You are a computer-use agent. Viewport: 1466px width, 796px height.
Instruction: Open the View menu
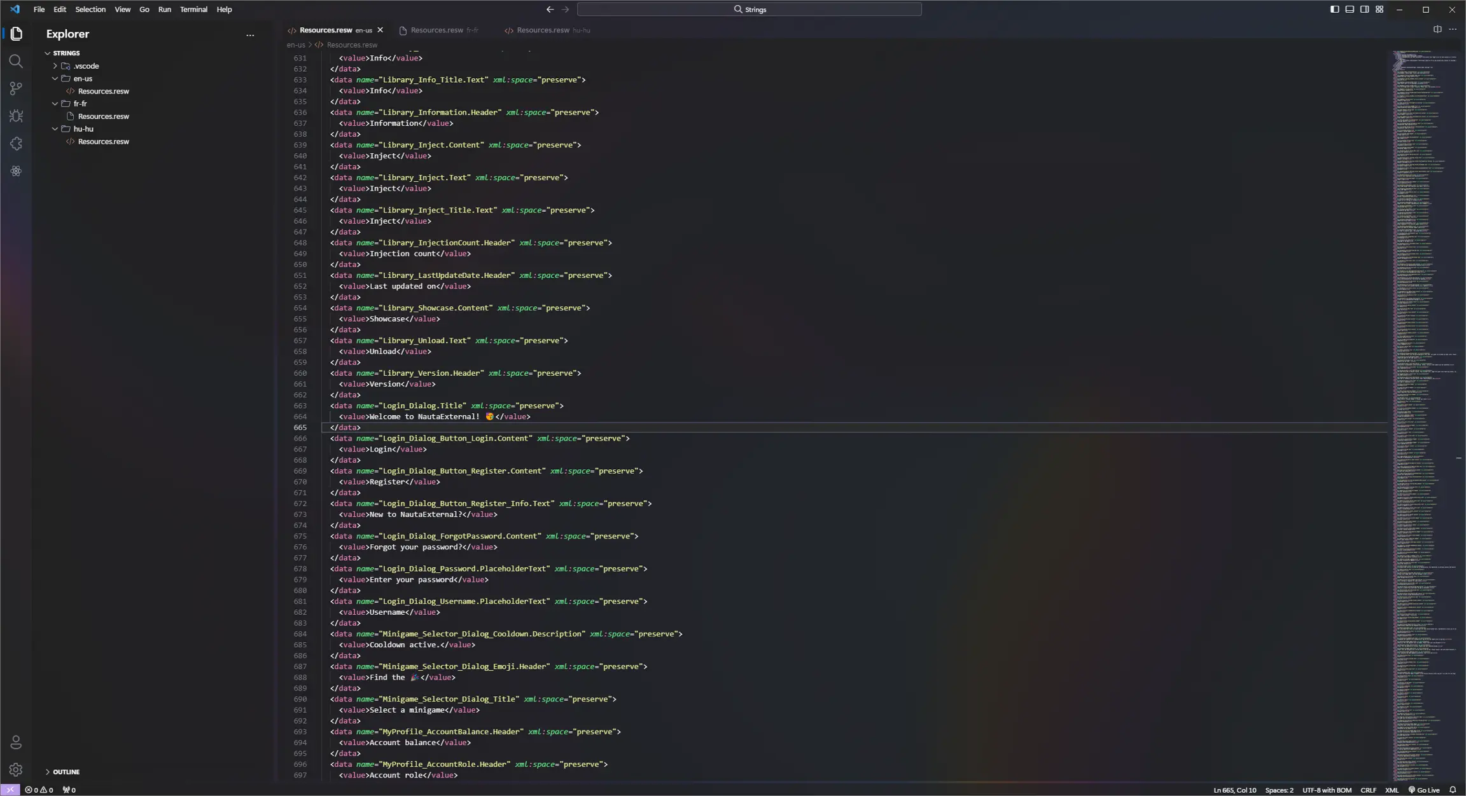coord(122,10)
